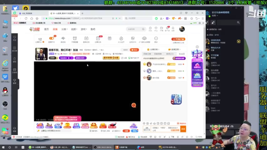Open the history clock icon in header

(x=150, y=28)
